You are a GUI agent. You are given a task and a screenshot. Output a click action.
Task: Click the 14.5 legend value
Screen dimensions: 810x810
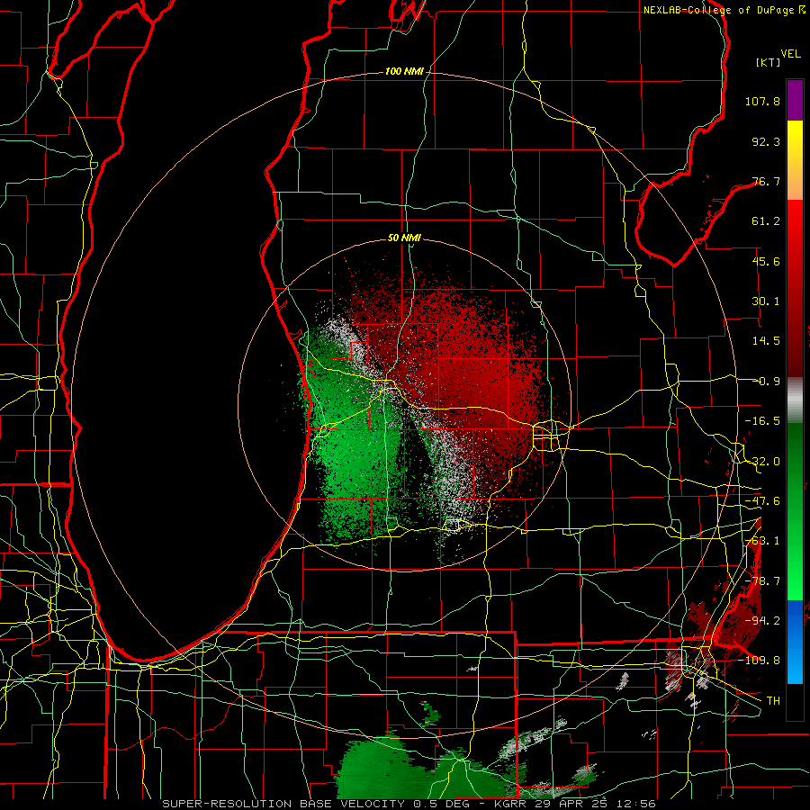point(766,341)
